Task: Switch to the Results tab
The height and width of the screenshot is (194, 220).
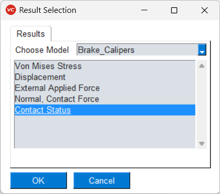Action: (x=31, y=34)
